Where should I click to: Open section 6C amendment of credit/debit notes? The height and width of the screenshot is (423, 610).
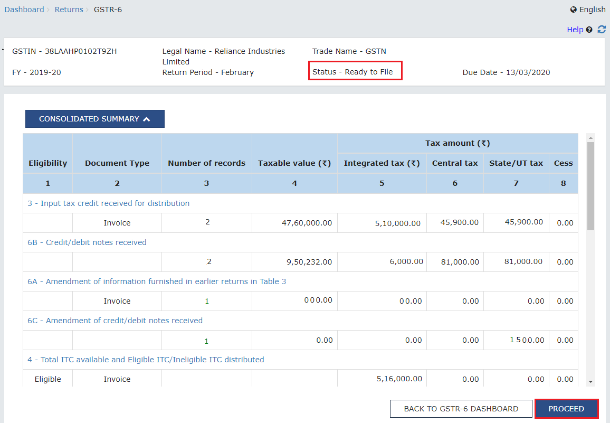tap(115, 320)
